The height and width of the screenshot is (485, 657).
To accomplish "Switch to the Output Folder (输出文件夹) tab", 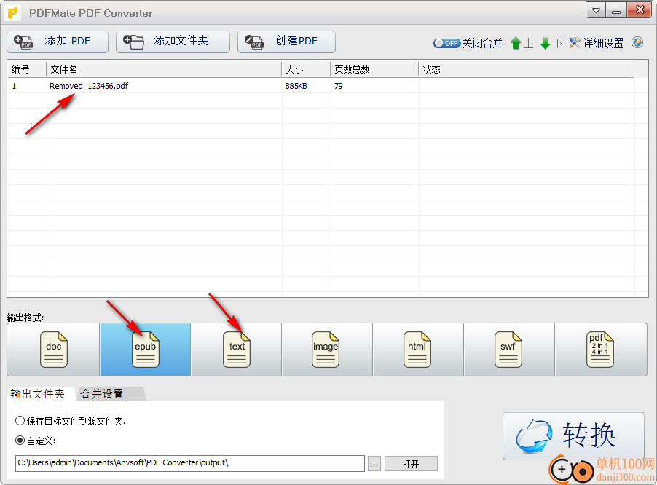I will point(38,394).
